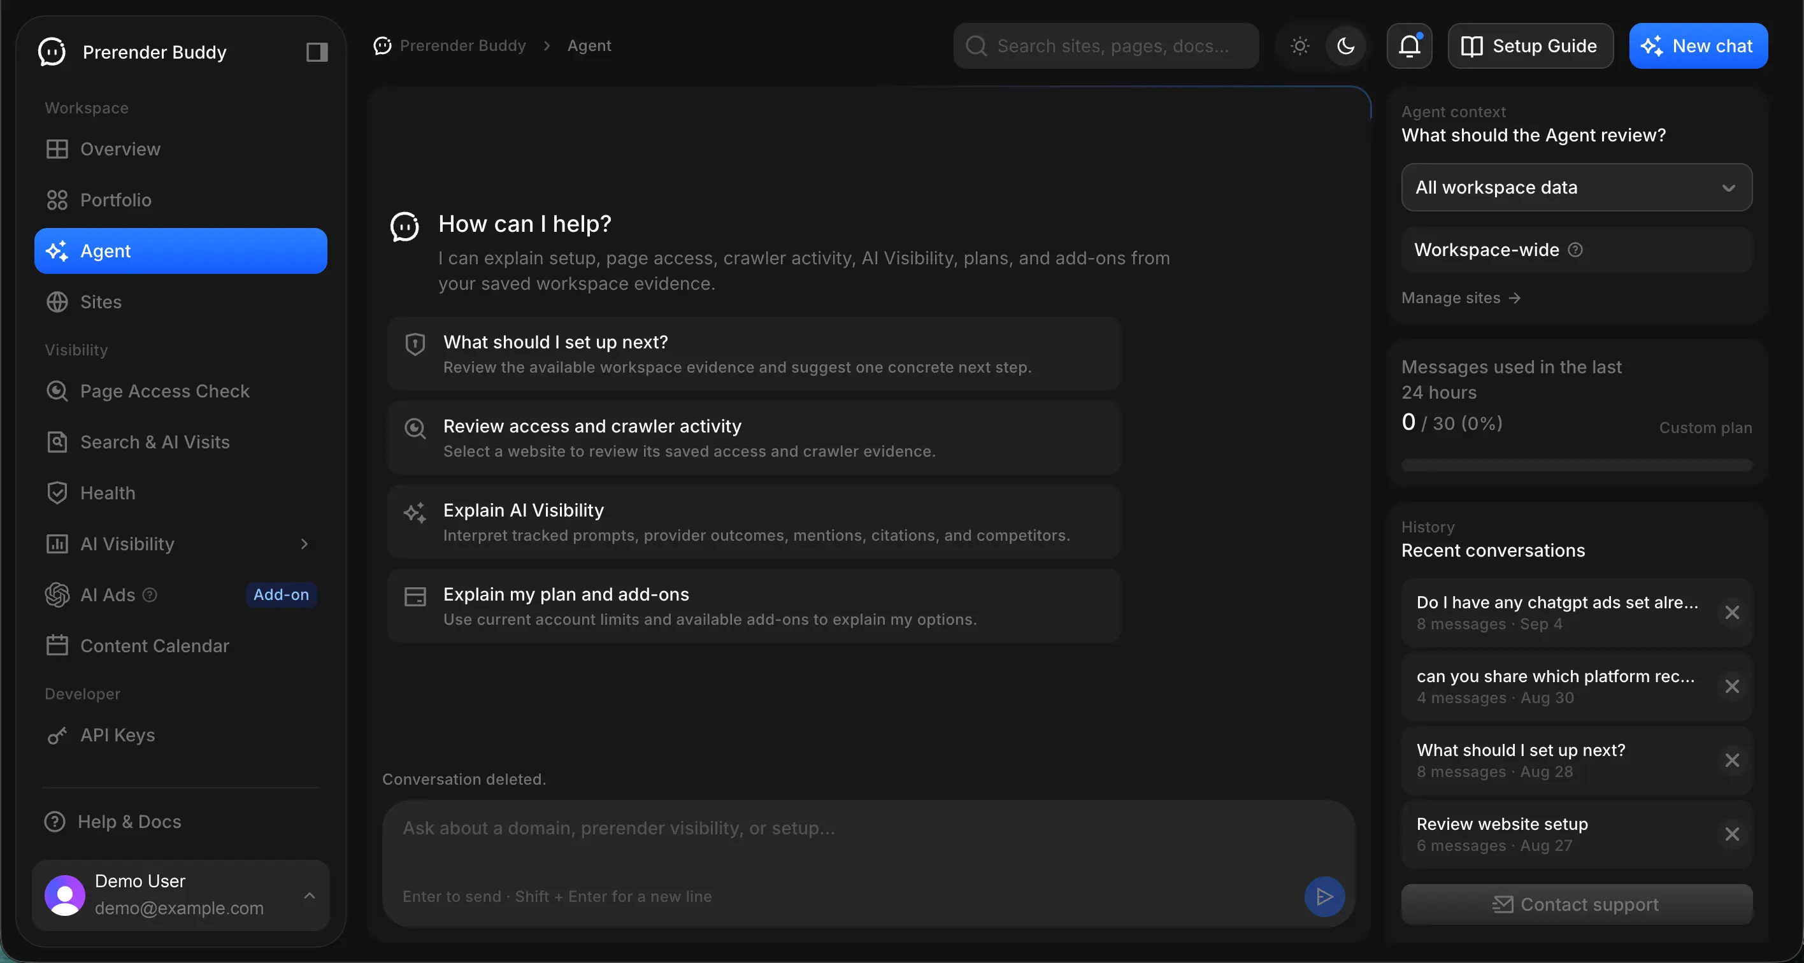Open Sites in the sidebar
Image resolution: width=1804 pixels, height=963 pixels.
181,302
